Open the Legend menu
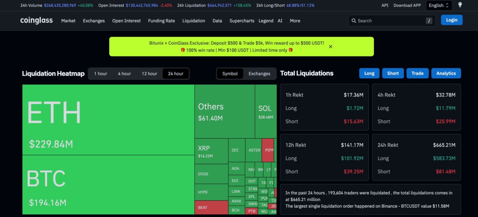This screenshot has width=478, height=217. [x=266, y=21]
